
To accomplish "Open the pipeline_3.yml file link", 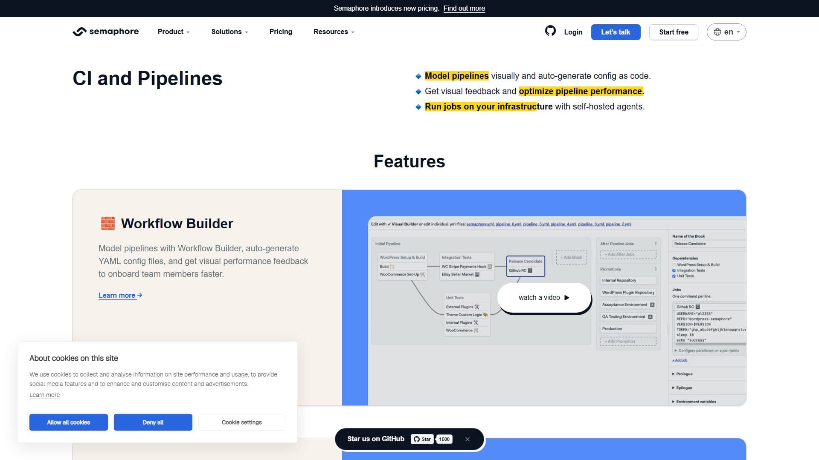I will [x=591, y=224].
